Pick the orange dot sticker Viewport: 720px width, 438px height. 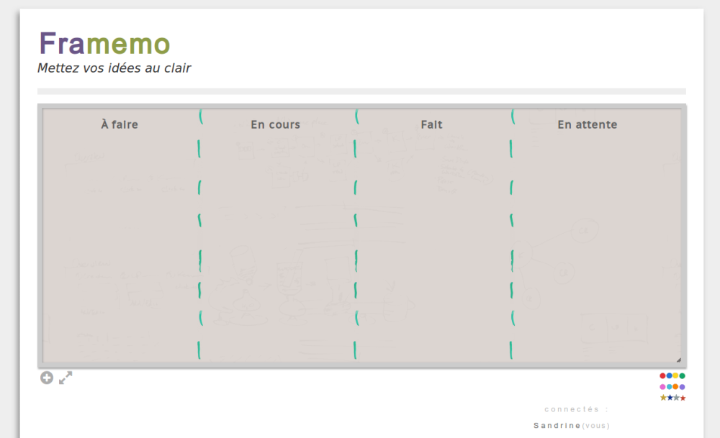[675, 387]
